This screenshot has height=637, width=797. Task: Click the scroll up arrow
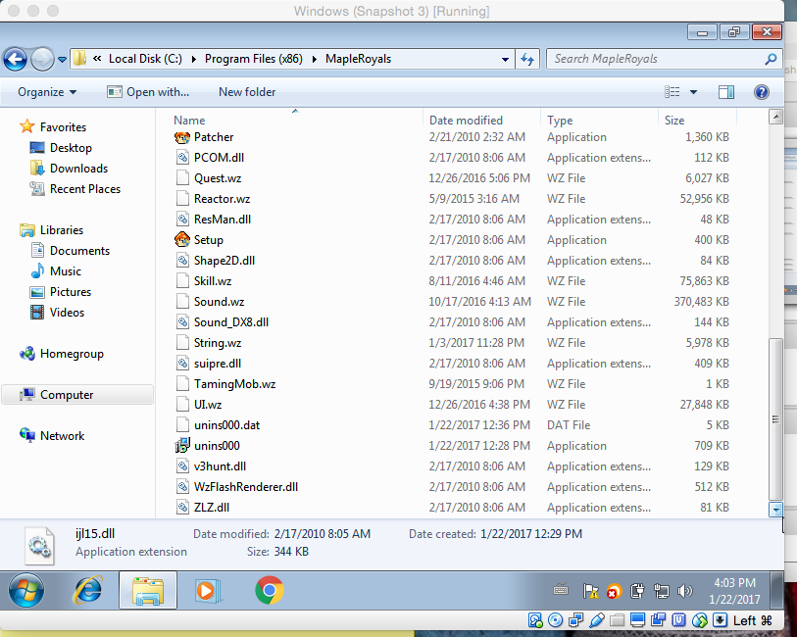pos(775,118)
